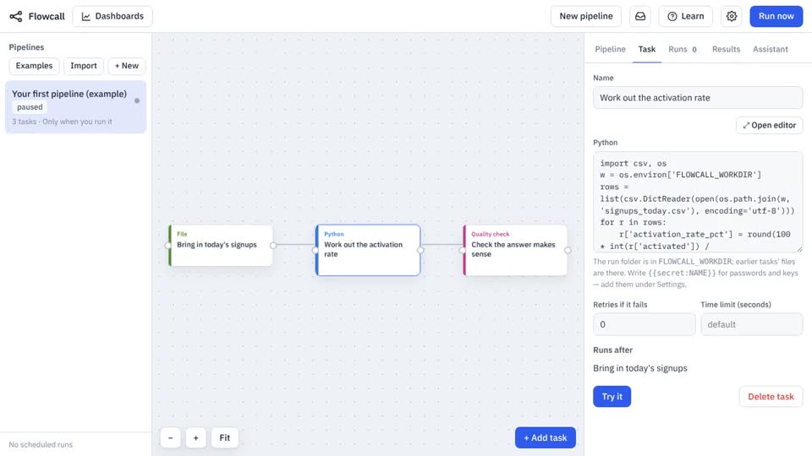Click the + Add task button
This screenshot has height=456, width=812.
tap(546, 438)
